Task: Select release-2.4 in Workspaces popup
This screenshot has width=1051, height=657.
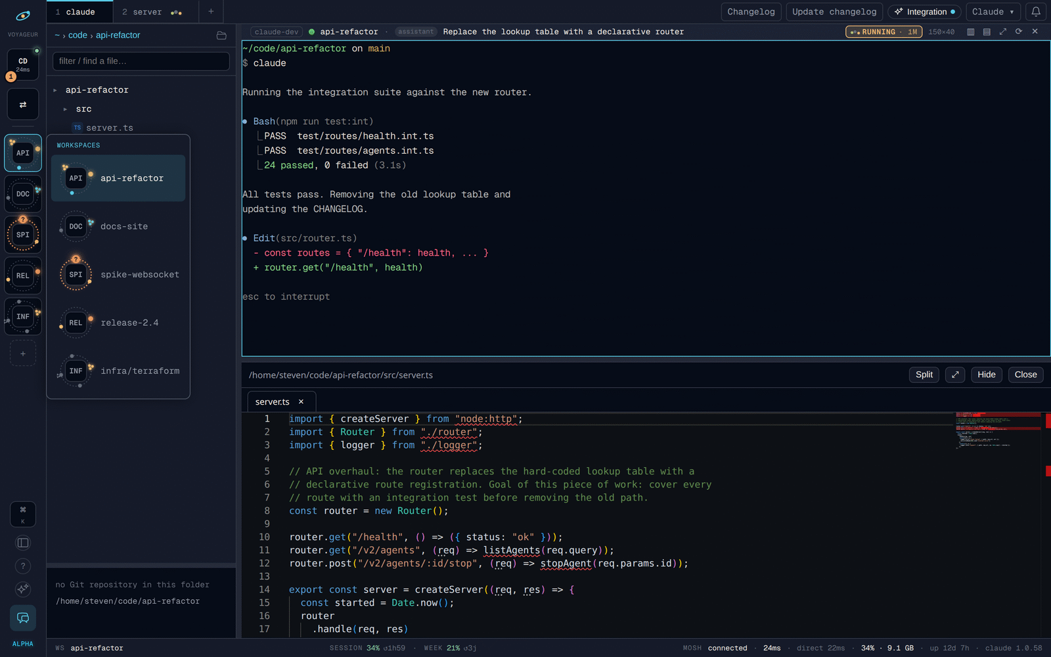Action: tap(118, 323)
